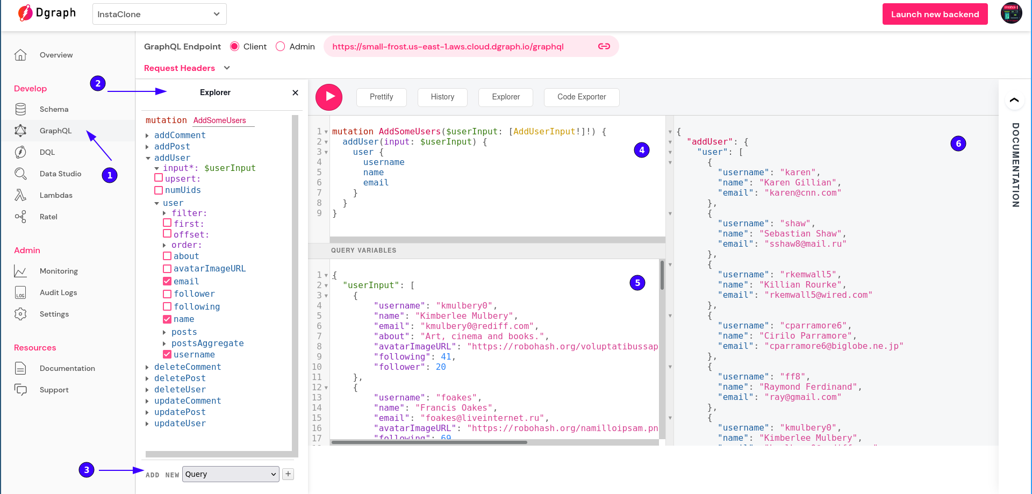
Task: Open the Schema database icon
Action: (x=20, y=109)
